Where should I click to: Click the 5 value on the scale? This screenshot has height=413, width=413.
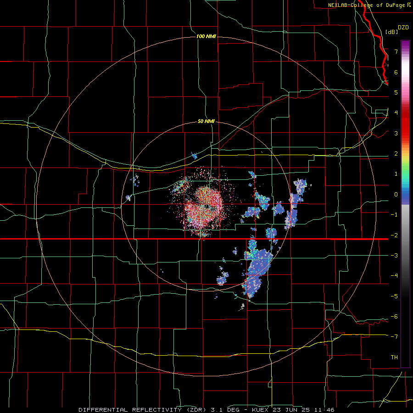(396, 92)
